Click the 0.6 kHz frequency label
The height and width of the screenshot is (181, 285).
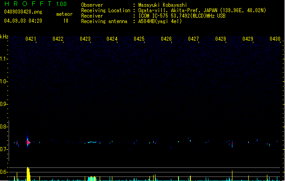[x=4, y=172]
